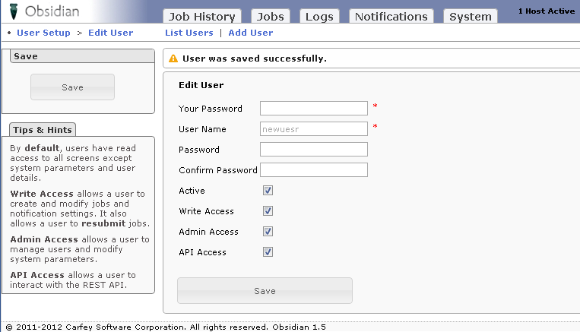Click the User Setup breadcrumb link
Image resolution: width=580 pixels, height=332 pixels.
43,33
